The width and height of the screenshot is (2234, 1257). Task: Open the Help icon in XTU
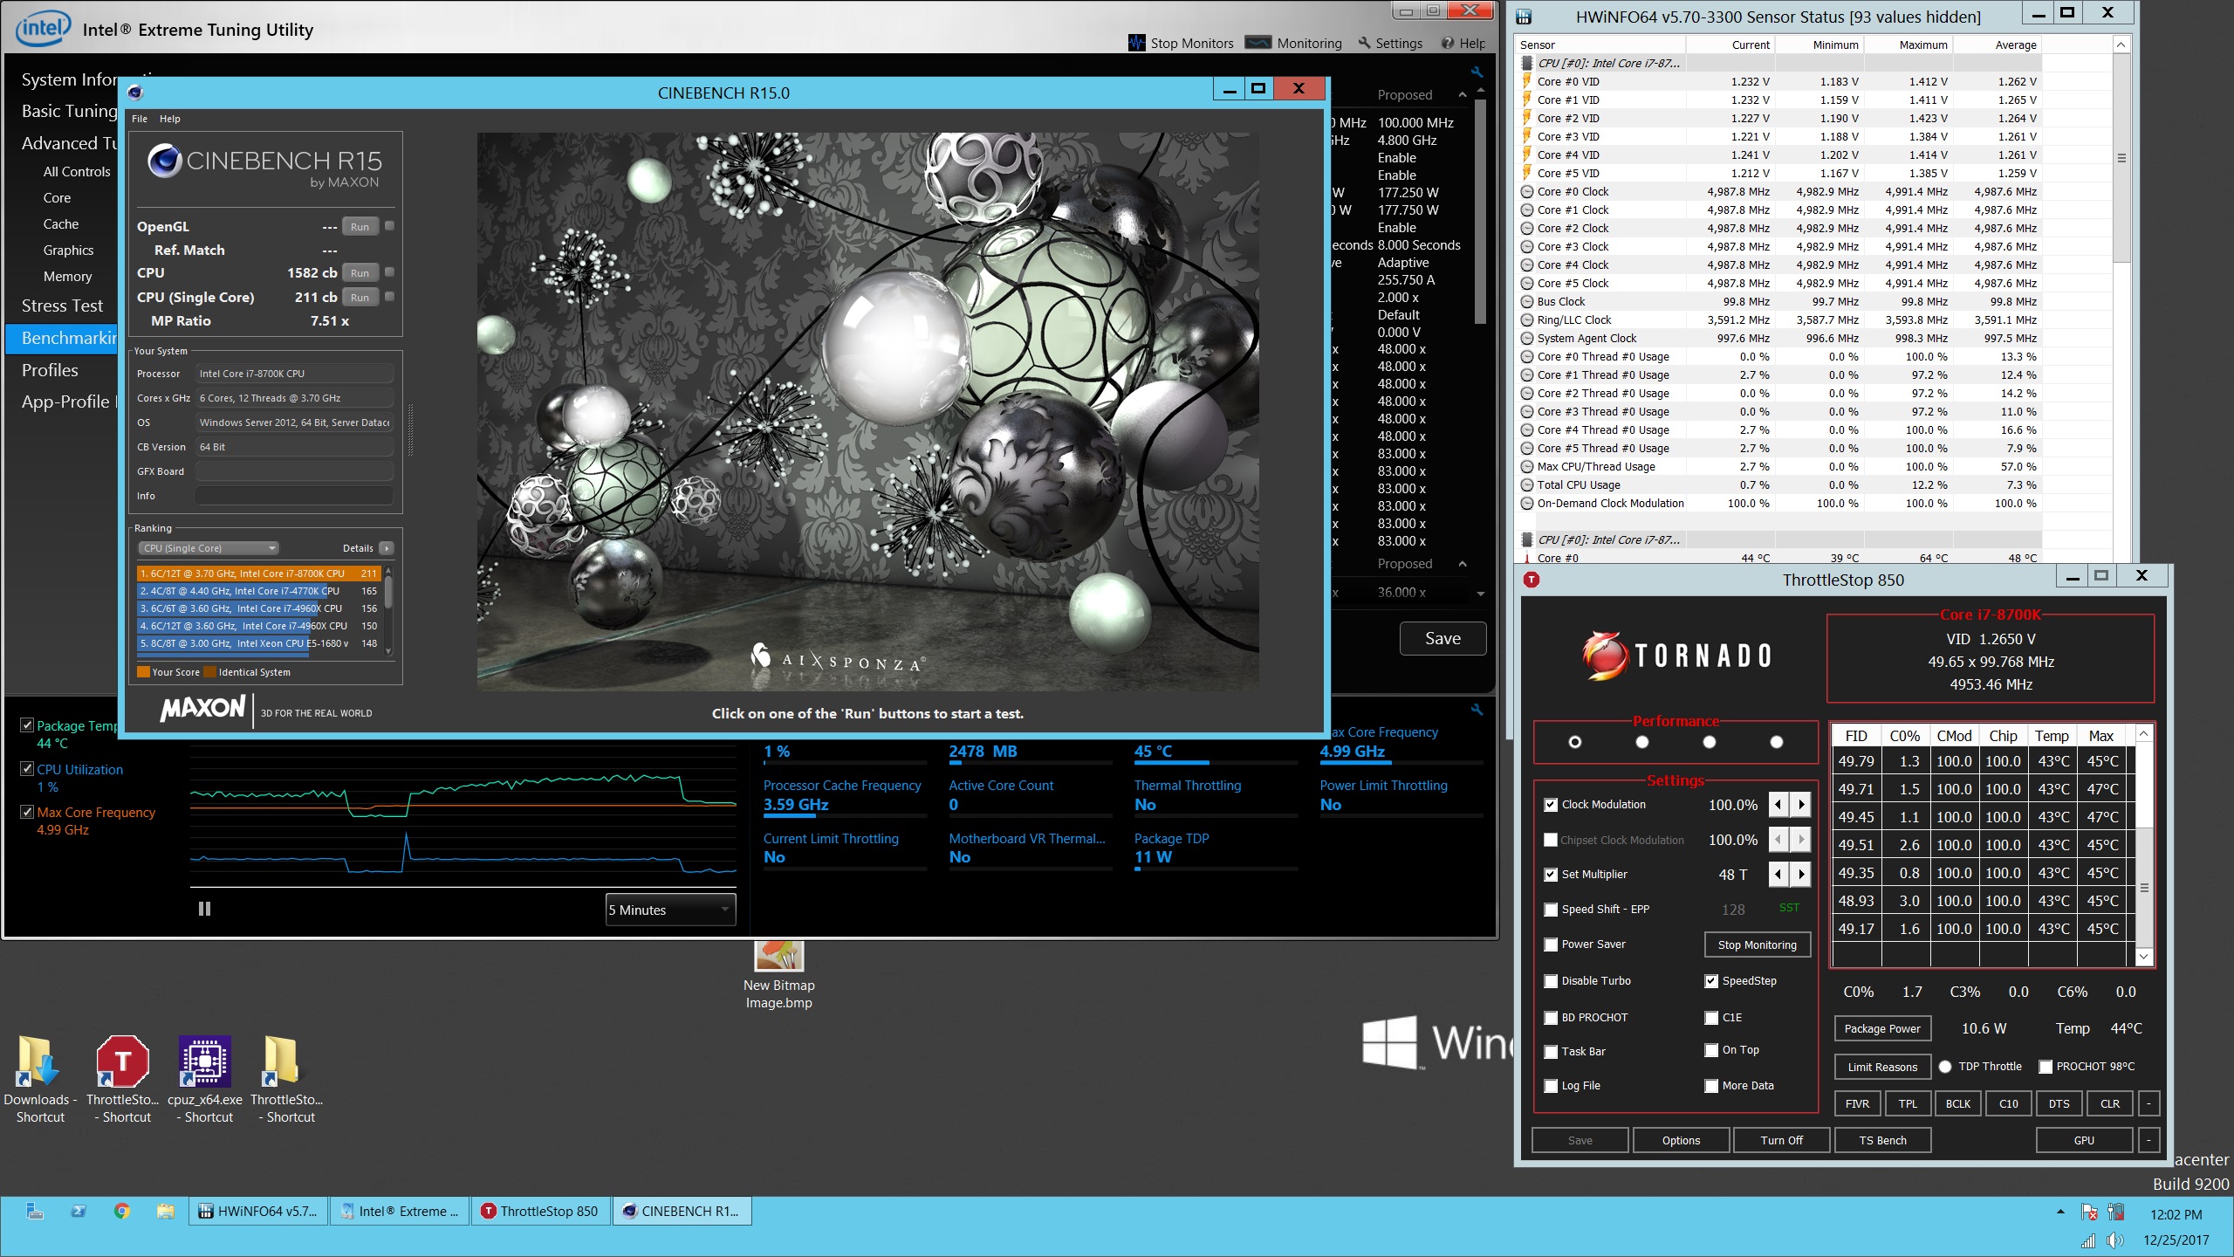point(1448,43)
